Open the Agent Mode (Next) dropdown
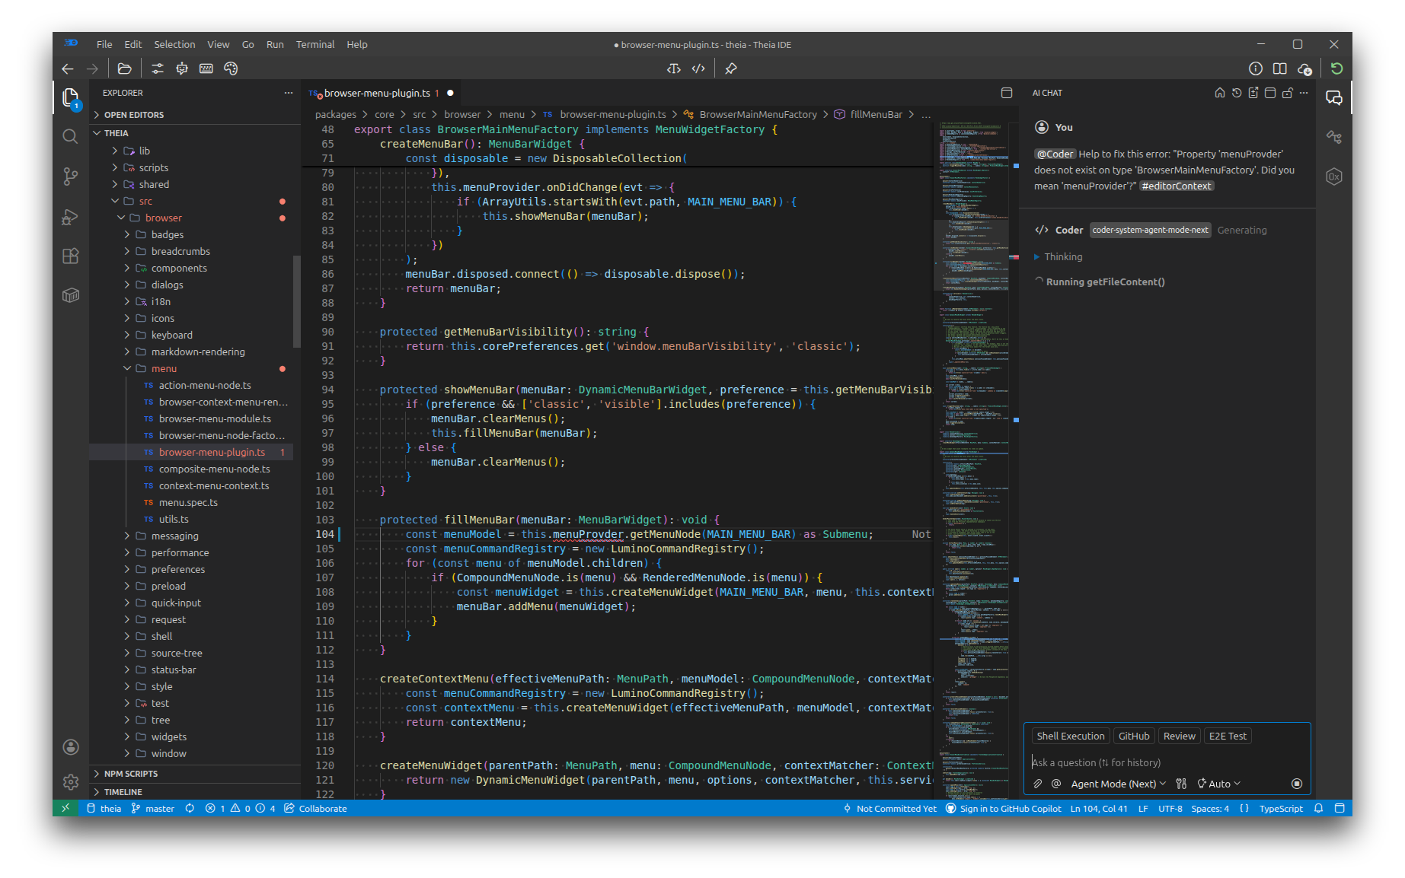 tap(1118, 784)
